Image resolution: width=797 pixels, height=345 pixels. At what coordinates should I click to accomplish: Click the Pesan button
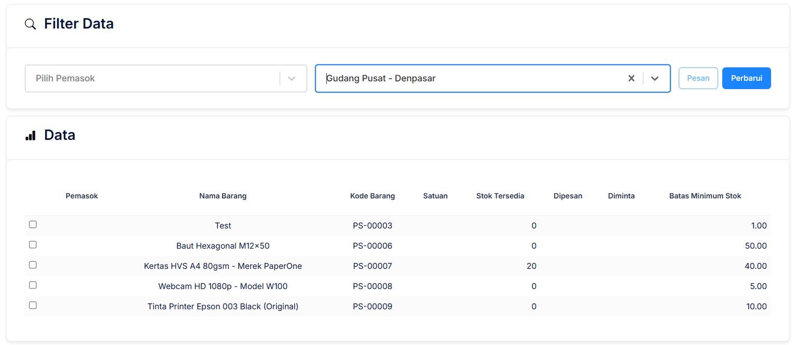click(x=698, y=78)
